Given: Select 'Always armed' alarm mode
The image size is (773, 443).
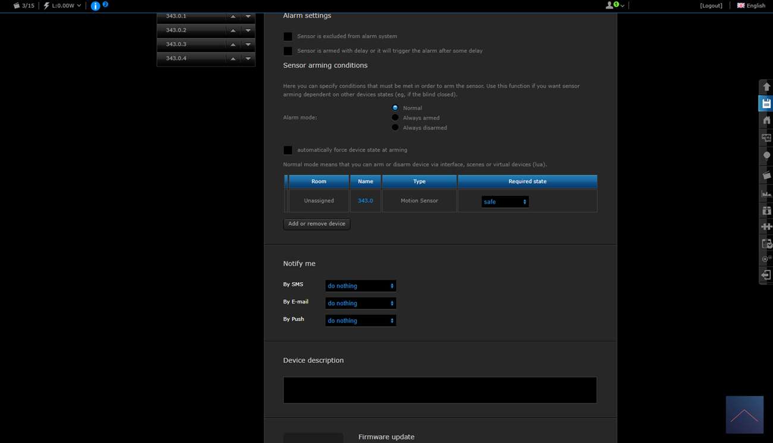Looking at the screenshot, I should click(x=395, y=118).
